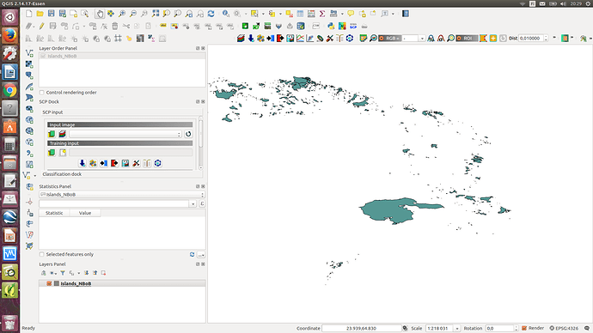Click the statistics options ellipsis button
This screenshot has height=333, width=593.
(201, 255)
